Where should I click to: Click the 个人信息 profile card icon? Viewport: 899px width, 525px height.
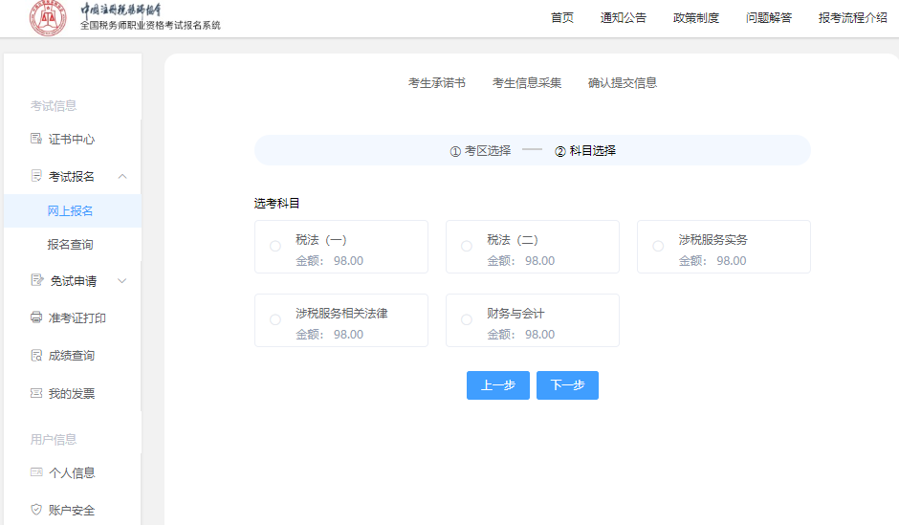[x=36, y=472]
